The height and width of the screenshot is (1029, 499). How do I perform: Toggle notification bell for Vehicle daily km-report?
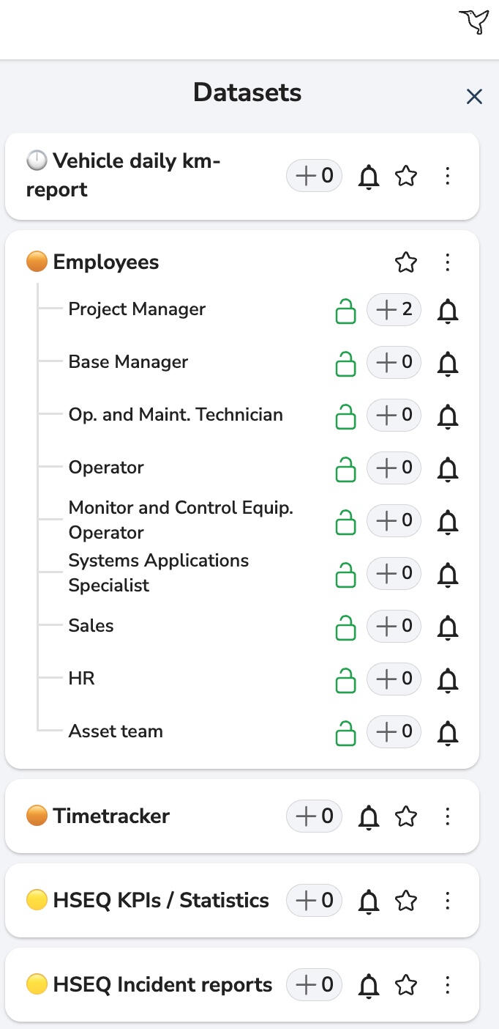coord(369,177)
